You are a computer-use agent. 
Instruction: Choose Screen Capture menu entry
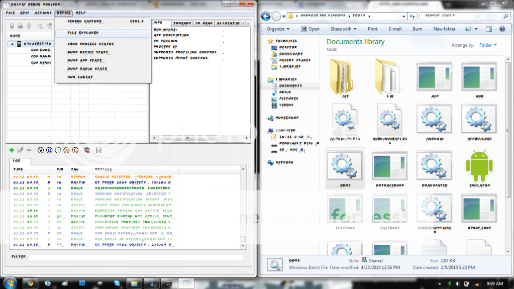[102, 21]
